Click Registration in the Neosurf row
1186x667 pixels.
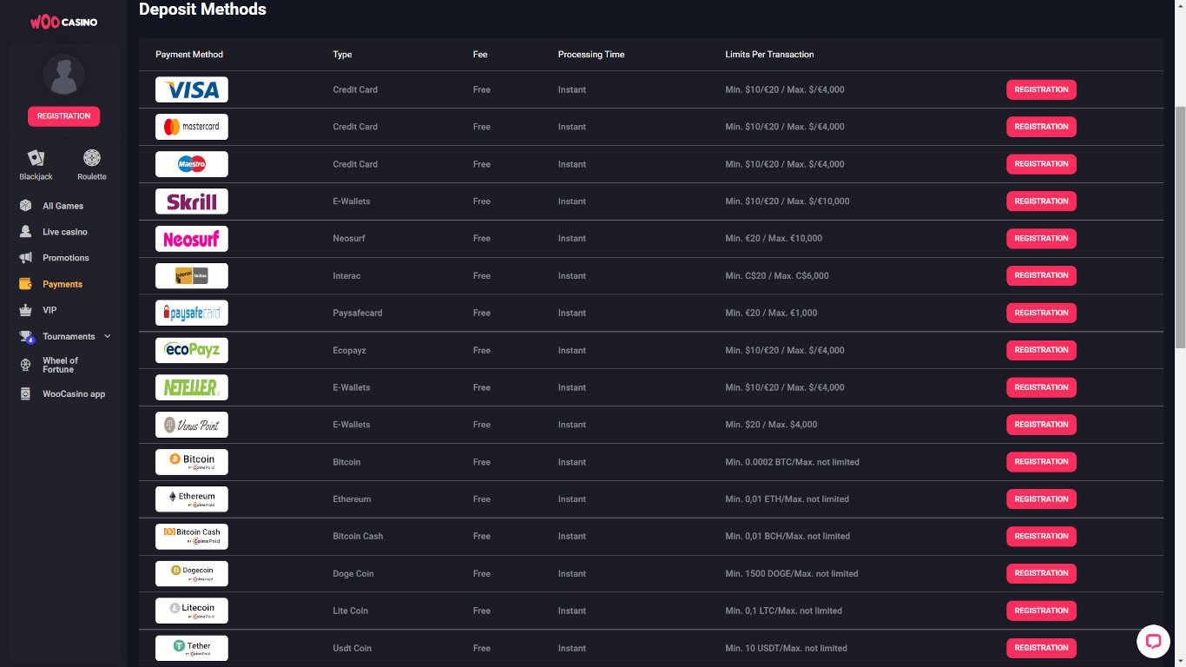[1041, 239]
